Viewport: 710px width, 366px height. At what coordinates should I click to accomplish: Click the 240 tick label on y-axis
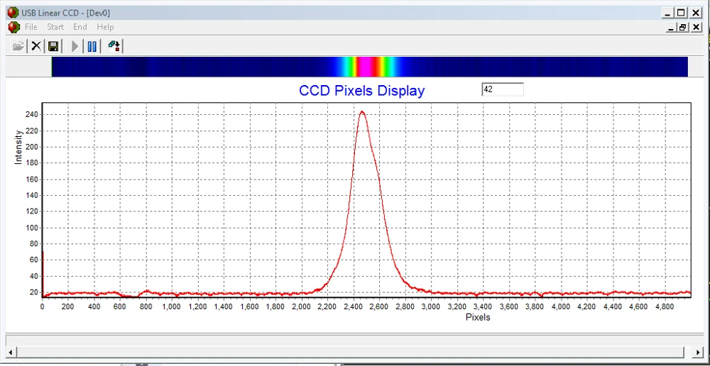(32, 114)
